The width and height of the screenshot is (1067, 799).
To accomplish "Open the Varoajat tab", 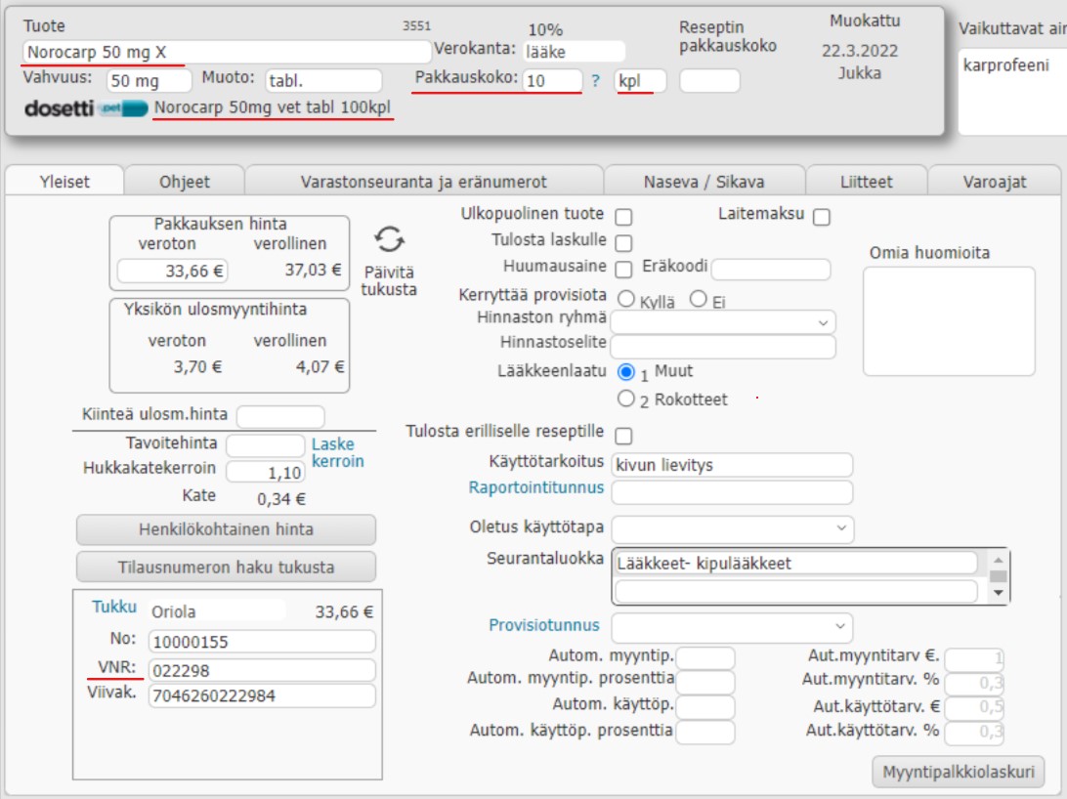I will tap(994, 182).
